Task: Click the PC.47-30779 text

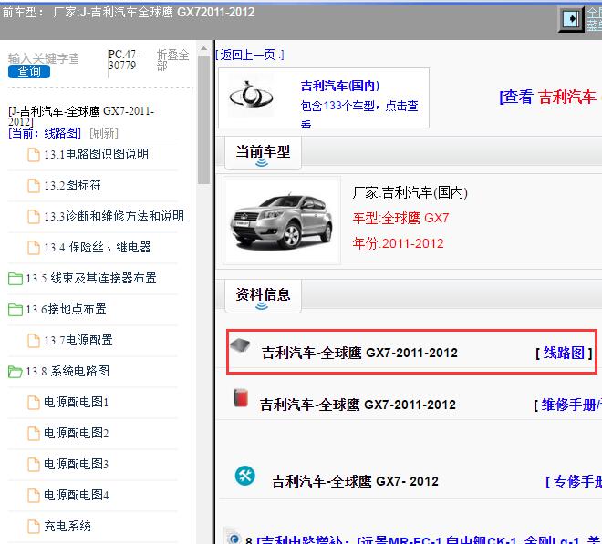Action: (x=124, y=60)
